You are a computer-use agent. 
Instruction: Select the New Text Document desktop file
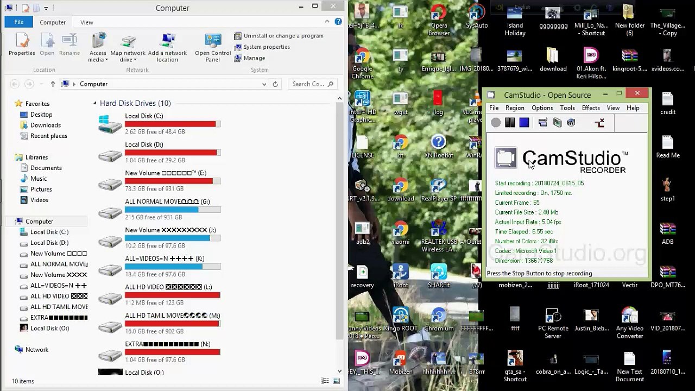point(629,368)
